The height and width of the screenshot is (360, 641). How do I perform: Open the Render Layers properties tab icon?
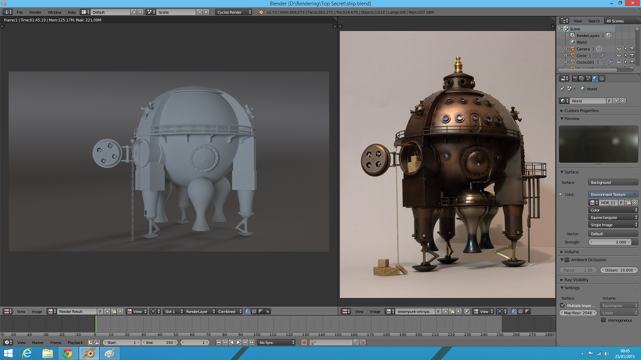pos(582,79)
